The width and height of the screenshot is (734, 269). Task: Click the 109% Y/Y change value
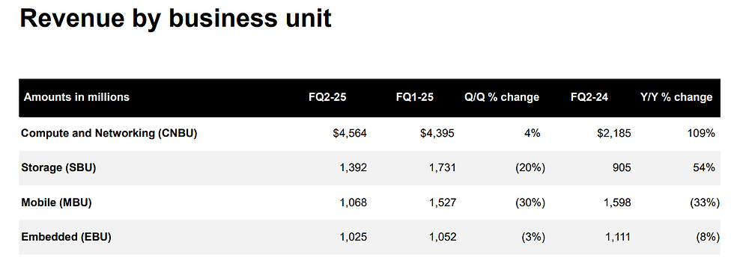click(703, 134)
